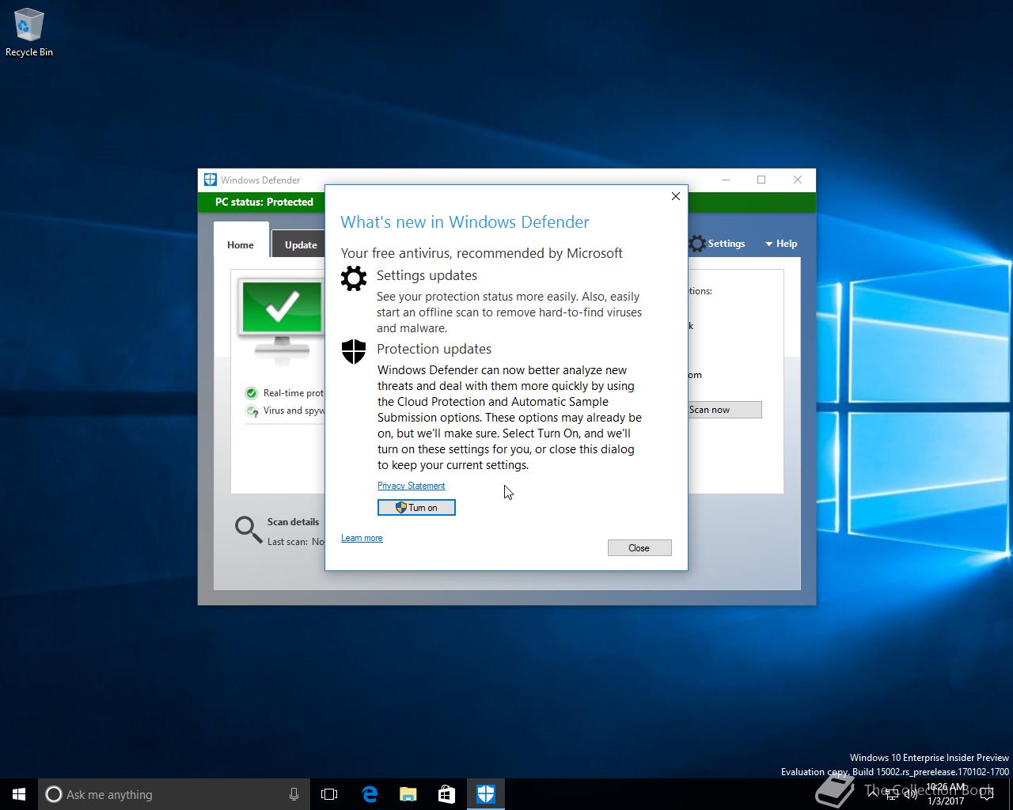Viewport: 1013px width, 810px height.
Task: Open the Privacy Statement link
Action: 411,486
